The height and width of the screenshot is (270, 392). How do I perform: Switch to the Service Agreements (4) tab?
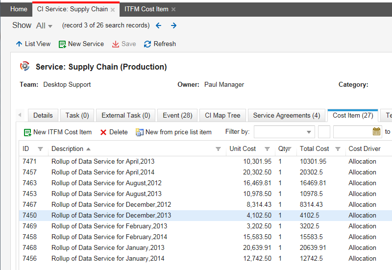pos(286,116)
